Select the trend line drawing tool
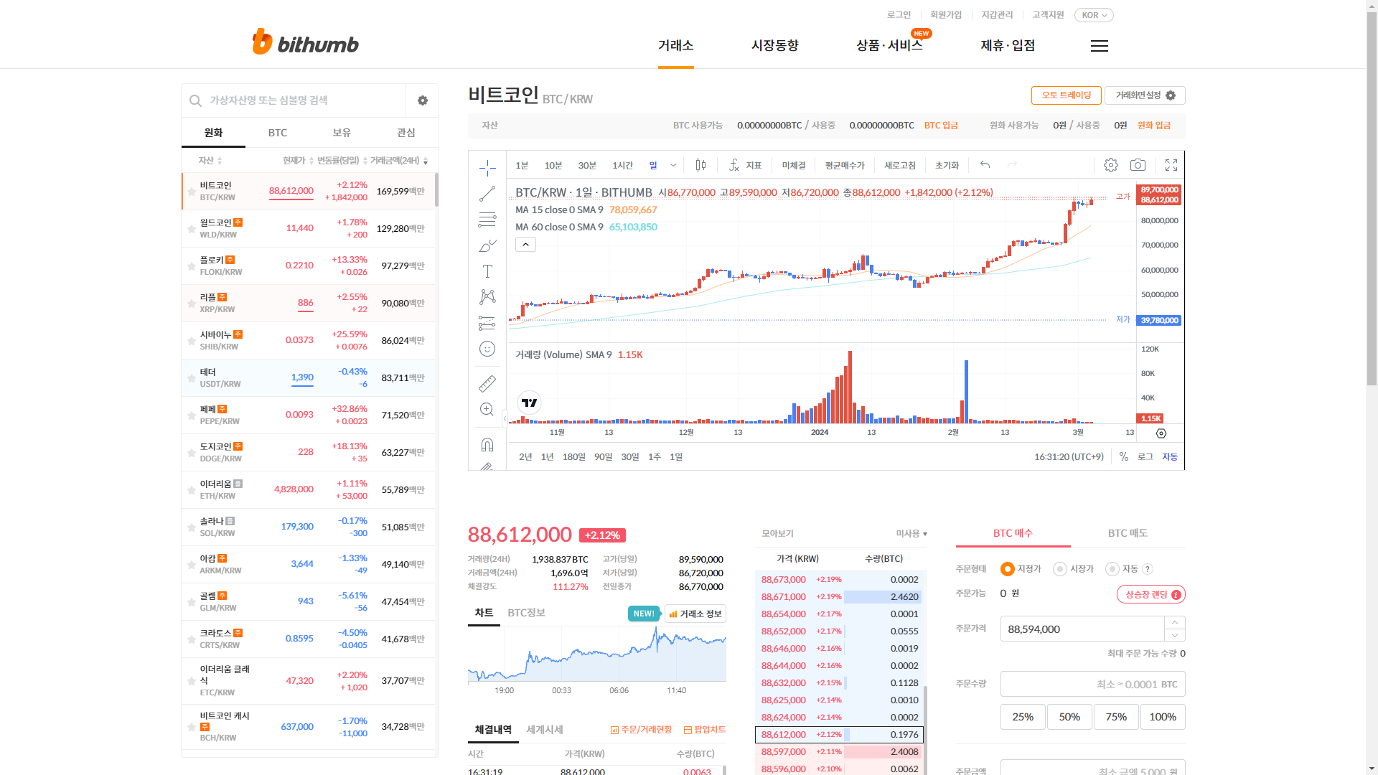The image size is (1378, 775). (487, 194)
